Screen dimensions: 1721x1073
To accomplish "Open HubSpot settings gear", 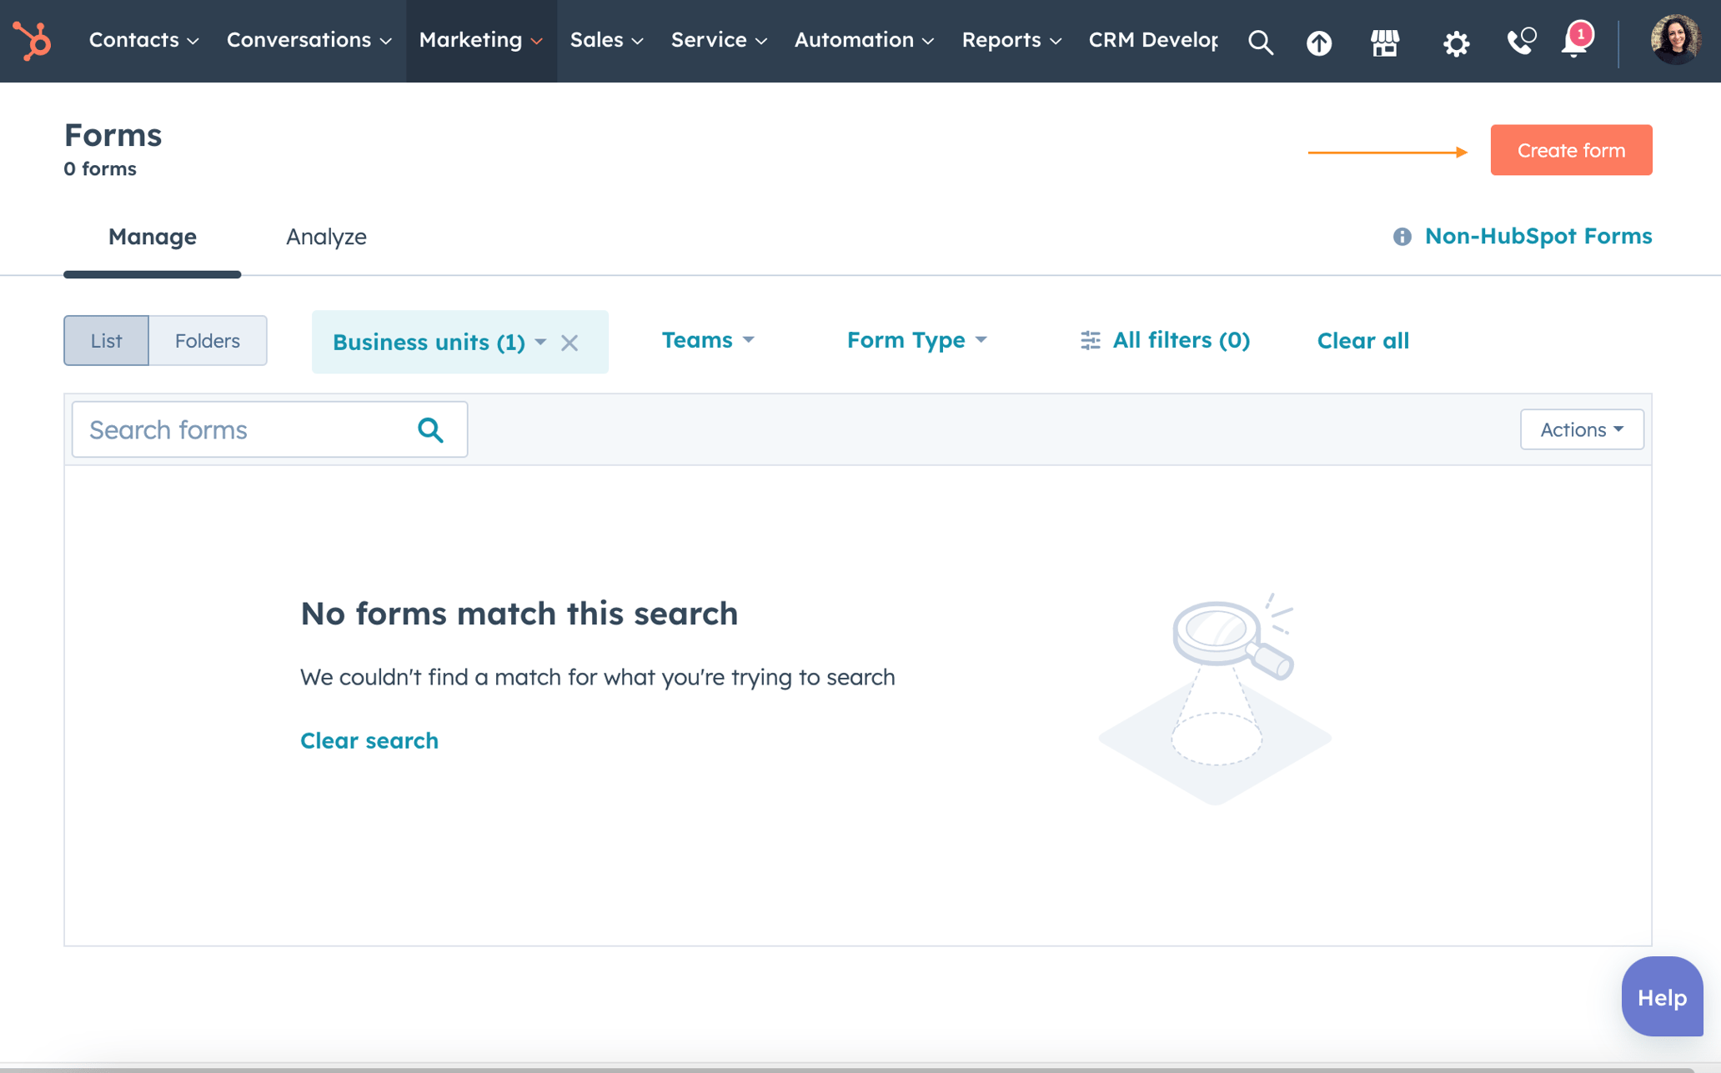I will (x=1456, y=42).
